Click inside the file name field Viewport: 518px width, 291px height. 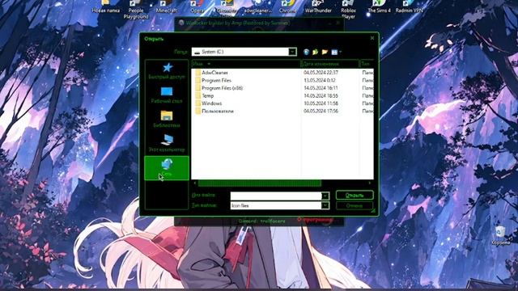[x=276, y=196]
